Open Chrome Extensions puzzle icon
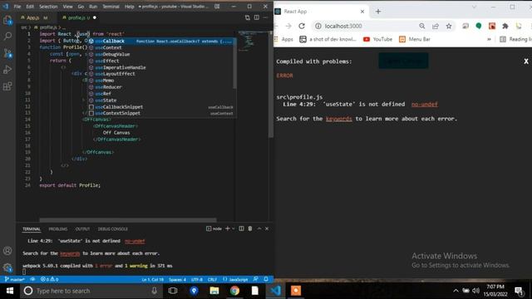Screen dimensions: 532x299 505,26
